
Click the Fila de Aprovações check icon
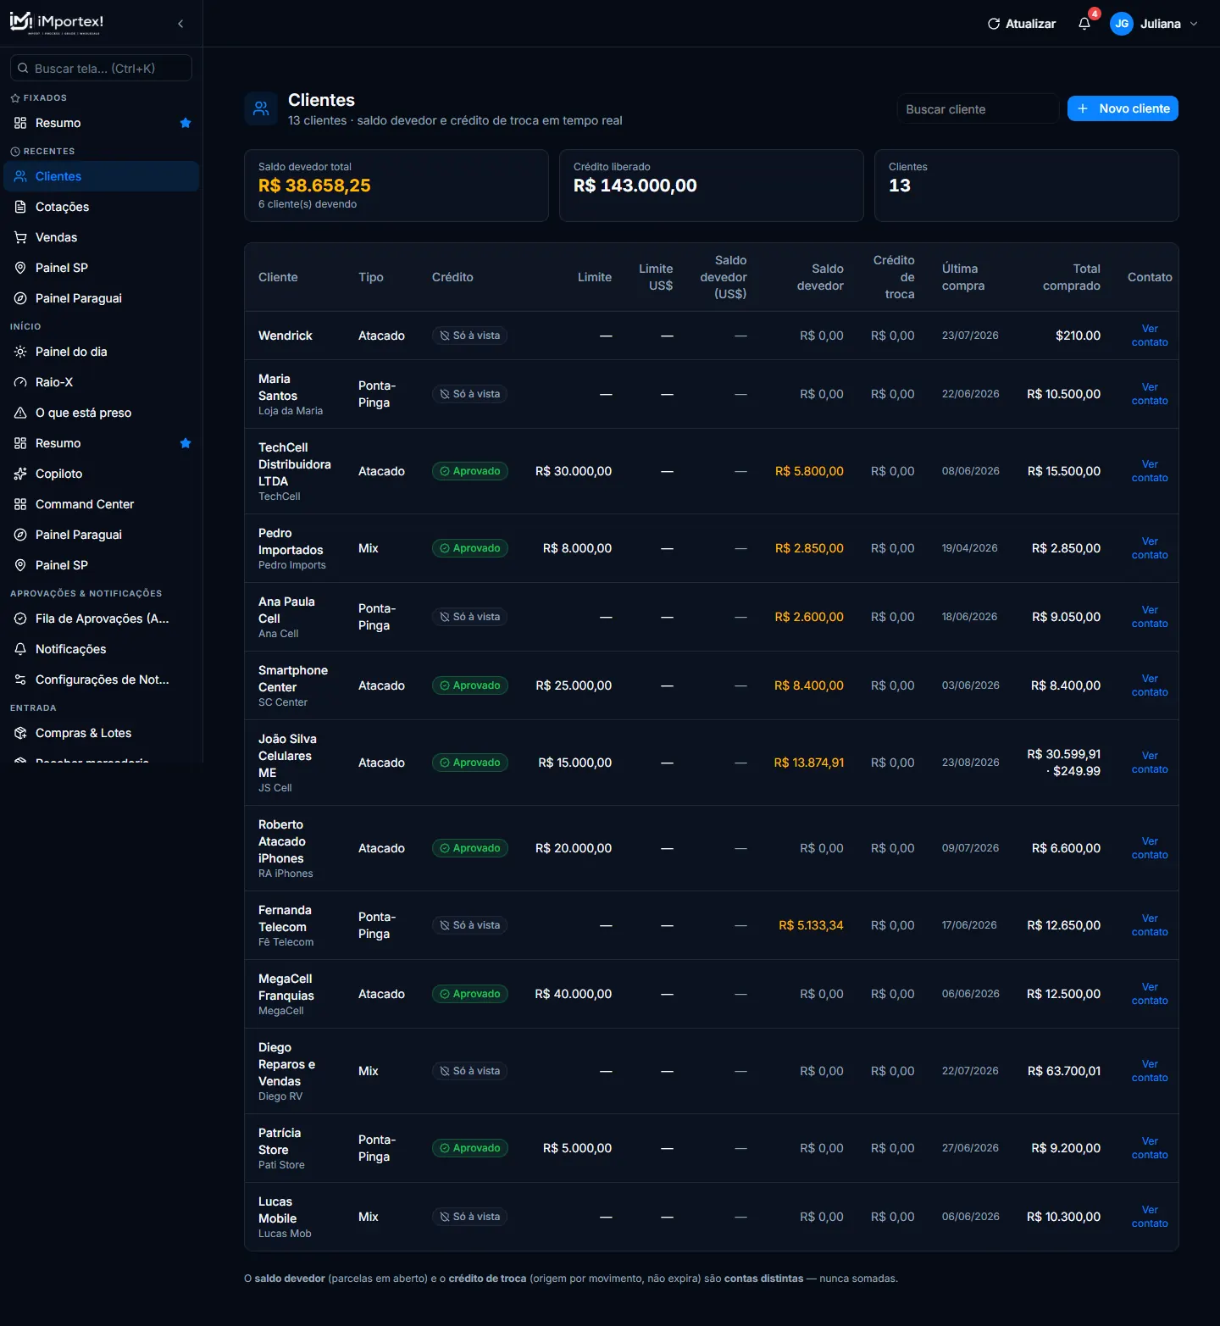[x=20, y=619]
